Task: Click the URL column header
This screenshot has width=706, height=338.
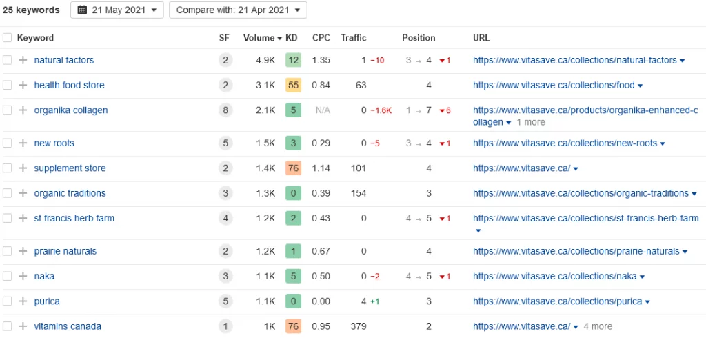Action: pos(481,38)
